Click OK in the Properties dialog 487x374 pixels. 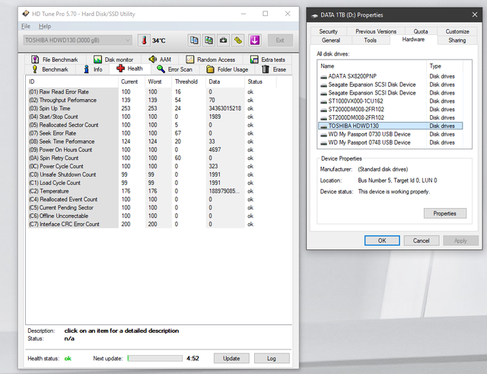point(382,241)
